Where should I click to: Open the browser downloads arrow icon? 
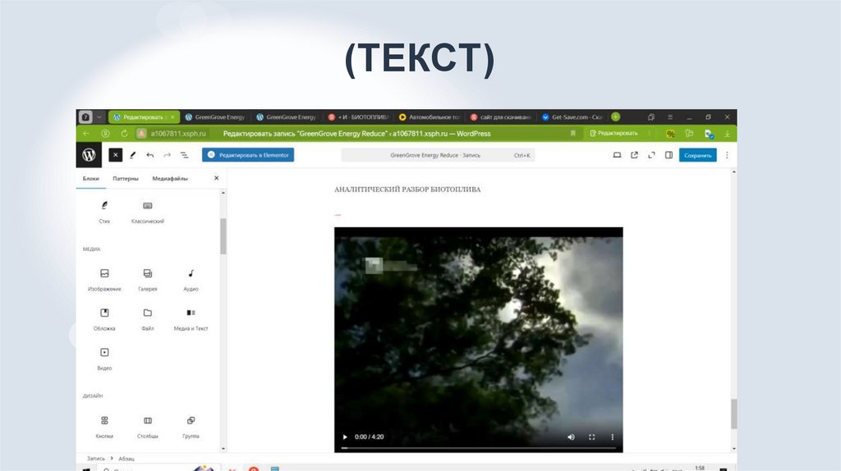[727, 134]
